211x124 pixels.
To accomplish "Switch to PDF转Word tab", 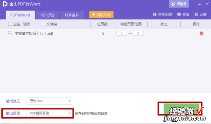I will [20, 15].
